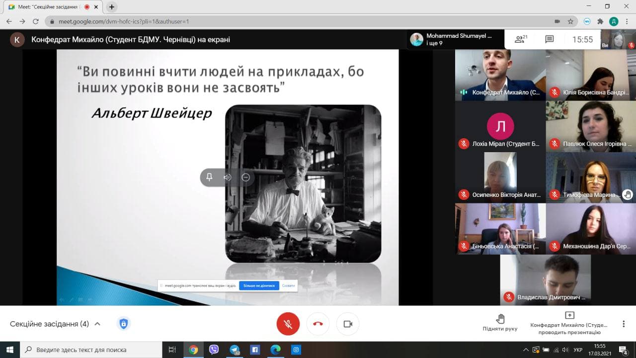Leave the call with the red phone button
The height and width of the screenshot is (358, 636).
coord(318,324)
